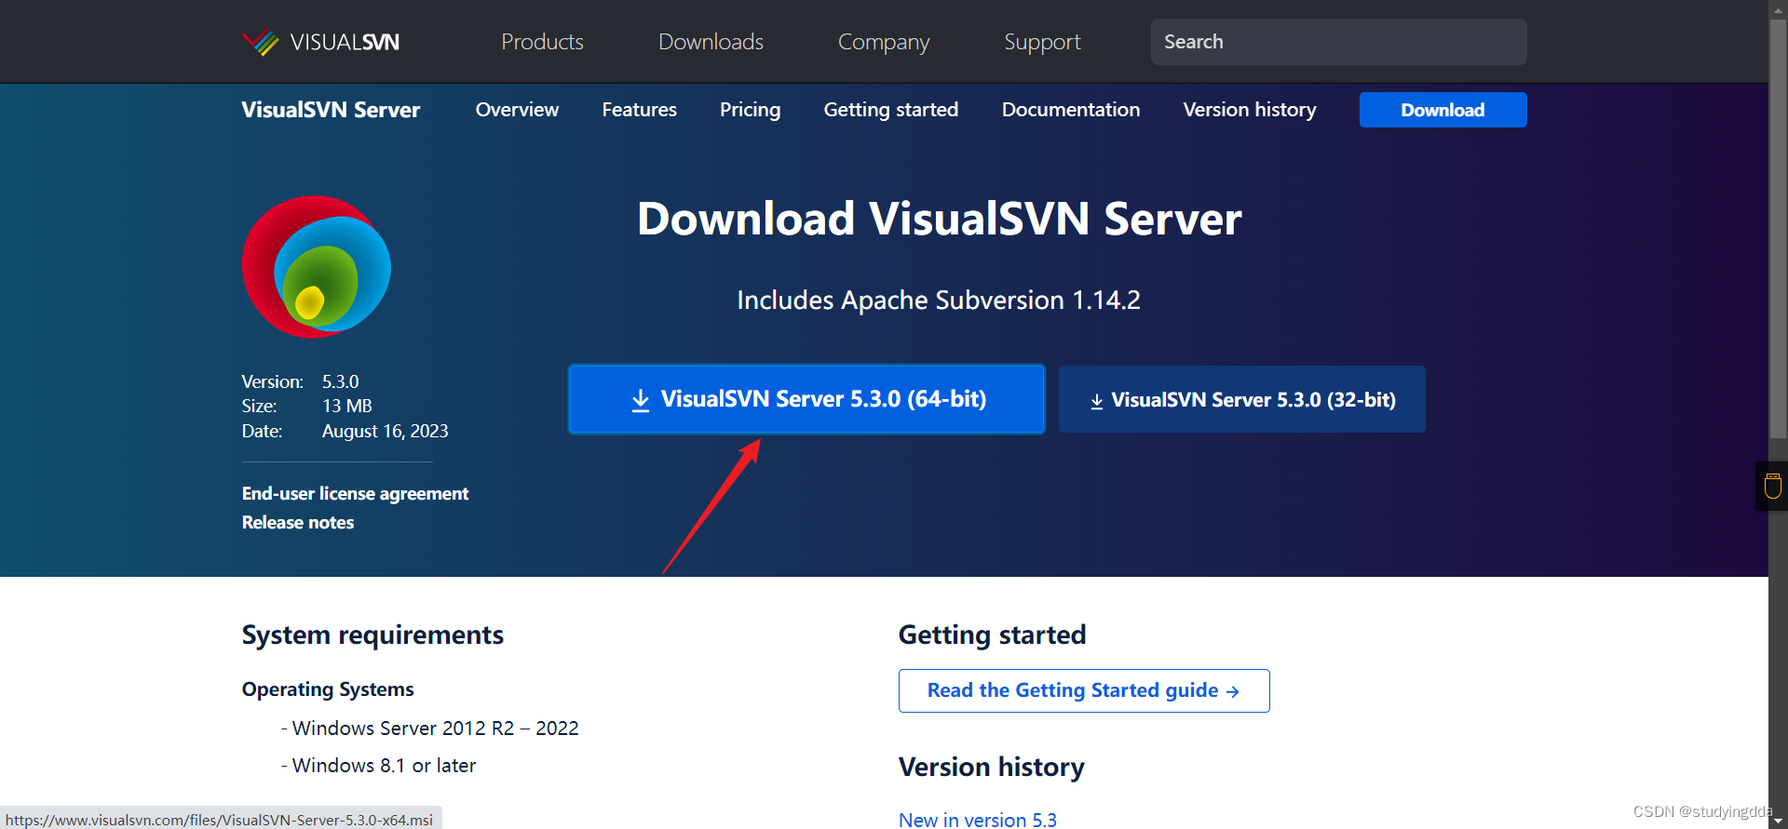Open the Documentation page
The height and width of the screenshot is (829, 1788).
pyautogui.click(x=1071, y=110)
